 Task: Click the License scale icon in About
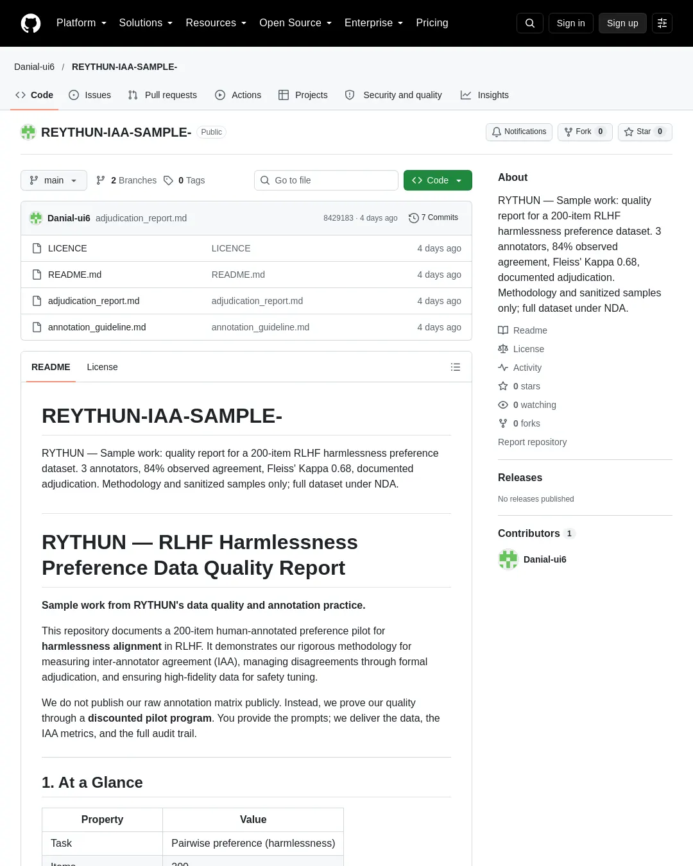(503, 349)
